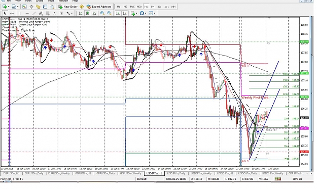Pick the Trendline drawing tool
Image resolution: width=317 pixels, height=189 pixels.
pyautogui.click(x=34, y=13)
